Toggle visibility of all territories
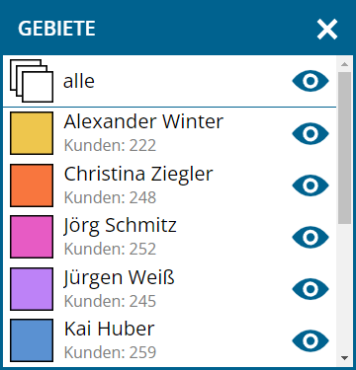The image size is (356, 370). (x=311, y=81)
